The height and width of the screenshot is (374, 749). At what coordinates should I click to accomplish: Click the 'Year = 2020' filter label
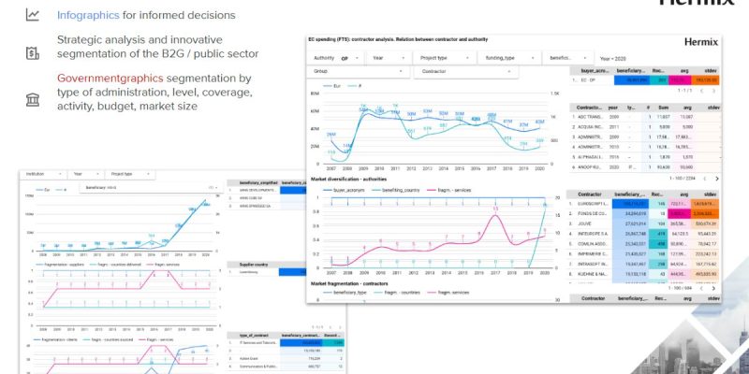[x=612, y=59]
